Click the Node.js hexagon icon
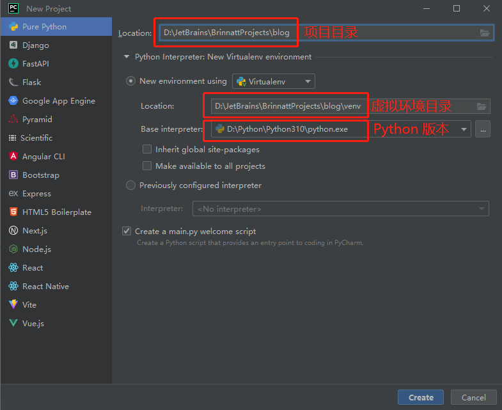Screen dimensions: 502x410 (x=13, y=249)
